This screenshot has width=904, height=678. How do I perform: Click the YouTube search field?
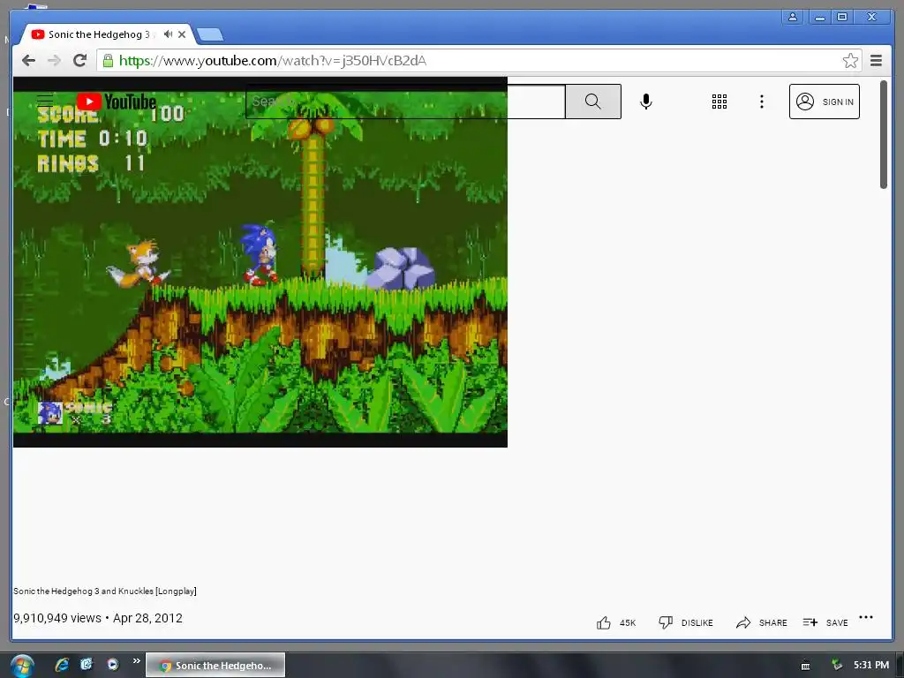point(405,102)
